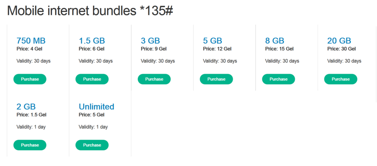This screenshot has width=377, height=166.
Task: Open the 5 GB bundle title
Action: tap(212, 40)
